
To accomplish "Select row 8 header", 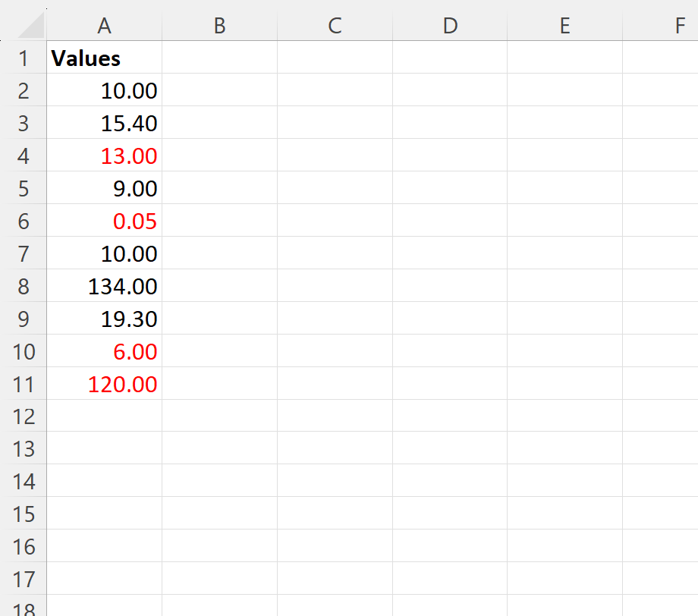I will coord(24,285).
